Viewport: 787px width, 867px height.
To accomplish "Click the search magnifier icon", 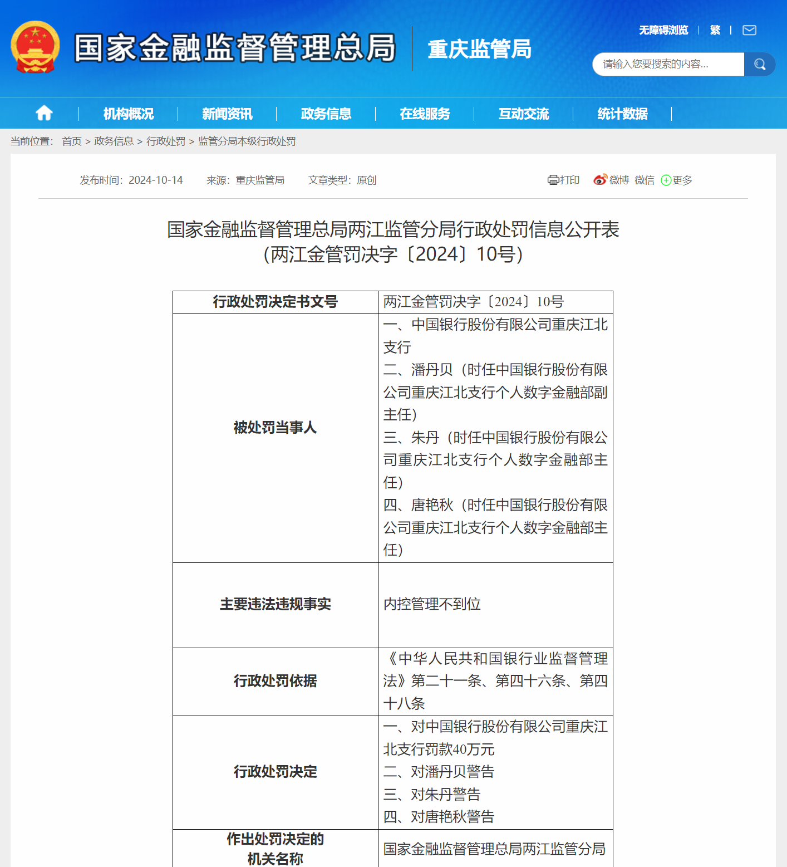I will (759, 64).
